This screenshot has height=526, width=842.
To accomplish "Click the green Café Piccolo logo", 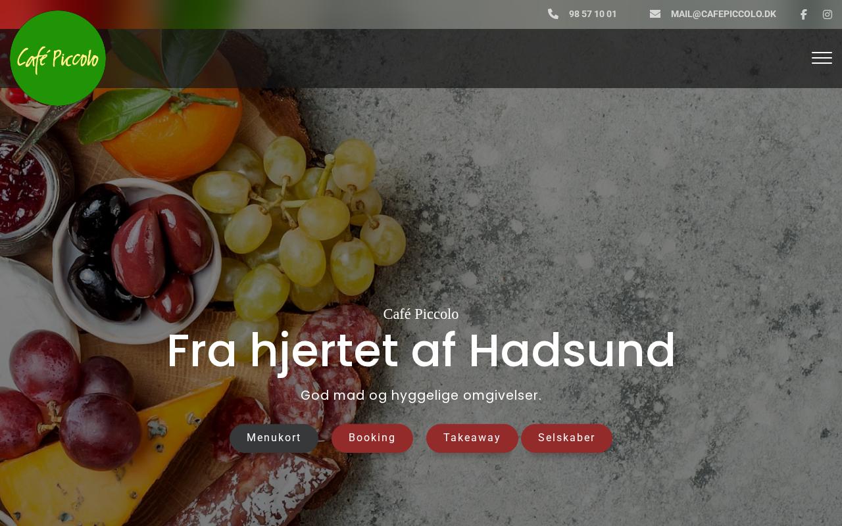I will click(58, 59).
